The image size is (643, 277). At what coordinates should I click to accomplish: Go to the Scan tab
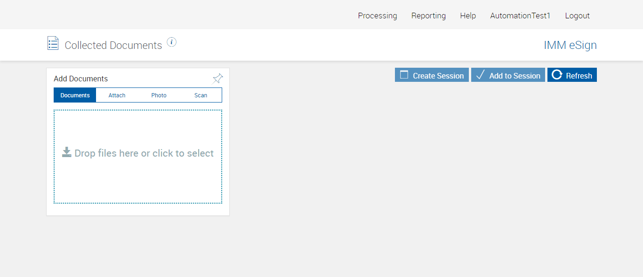pyautogui.click(x=201, y=95)
